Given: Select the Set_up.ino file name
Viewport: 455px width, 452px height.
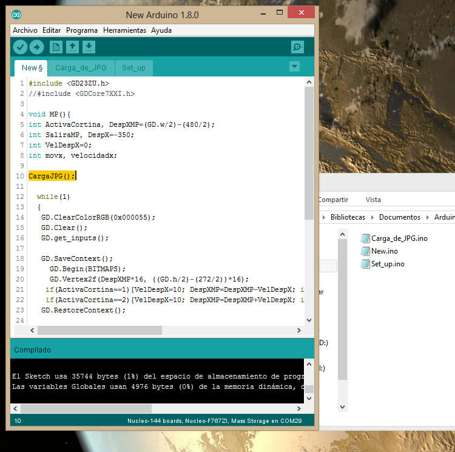Looking at the screenshot, I should tap(388, 264).
